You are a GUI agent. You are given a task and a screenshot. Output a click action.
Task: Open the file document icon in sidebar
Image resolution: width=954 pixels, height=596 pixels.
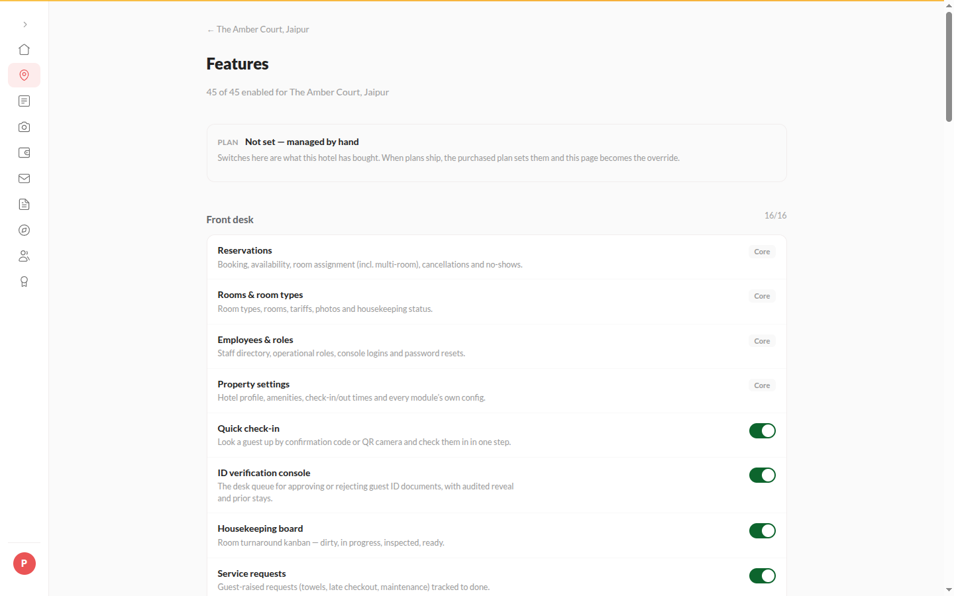(x=25, y=205)
